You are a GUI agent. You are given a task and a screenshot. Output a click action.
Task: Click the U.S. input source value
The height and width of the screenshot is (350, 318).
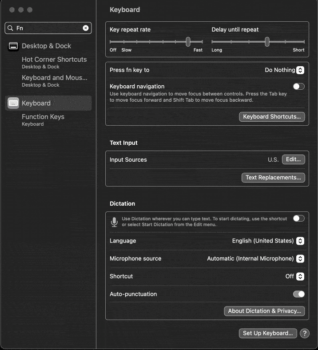[273, 160]
